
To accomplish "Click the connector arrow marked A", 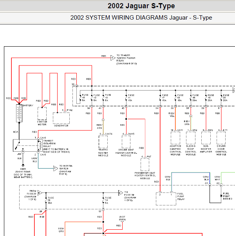I will (x=113, y=58).
